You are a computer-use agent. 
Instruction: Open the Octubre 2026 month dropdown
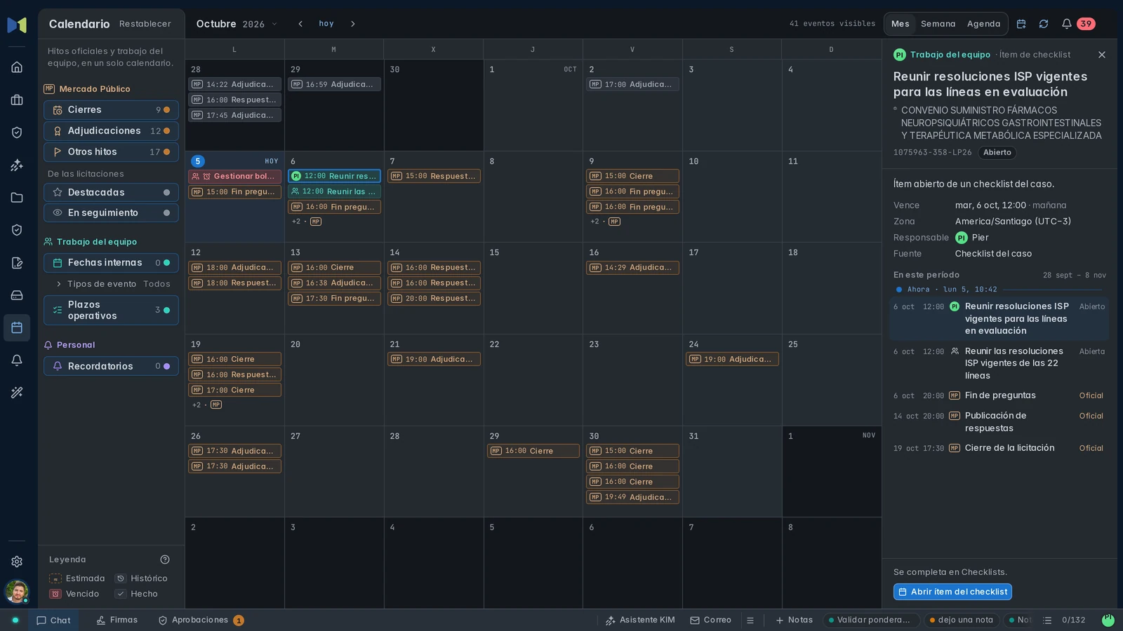[237, 24]
